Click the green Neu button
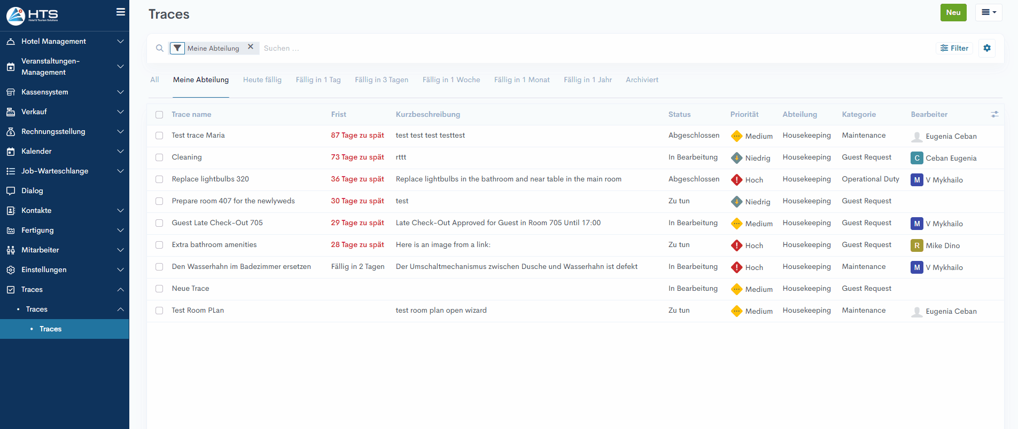Viewport: 1018px width, 429px height. click(953, 12)
